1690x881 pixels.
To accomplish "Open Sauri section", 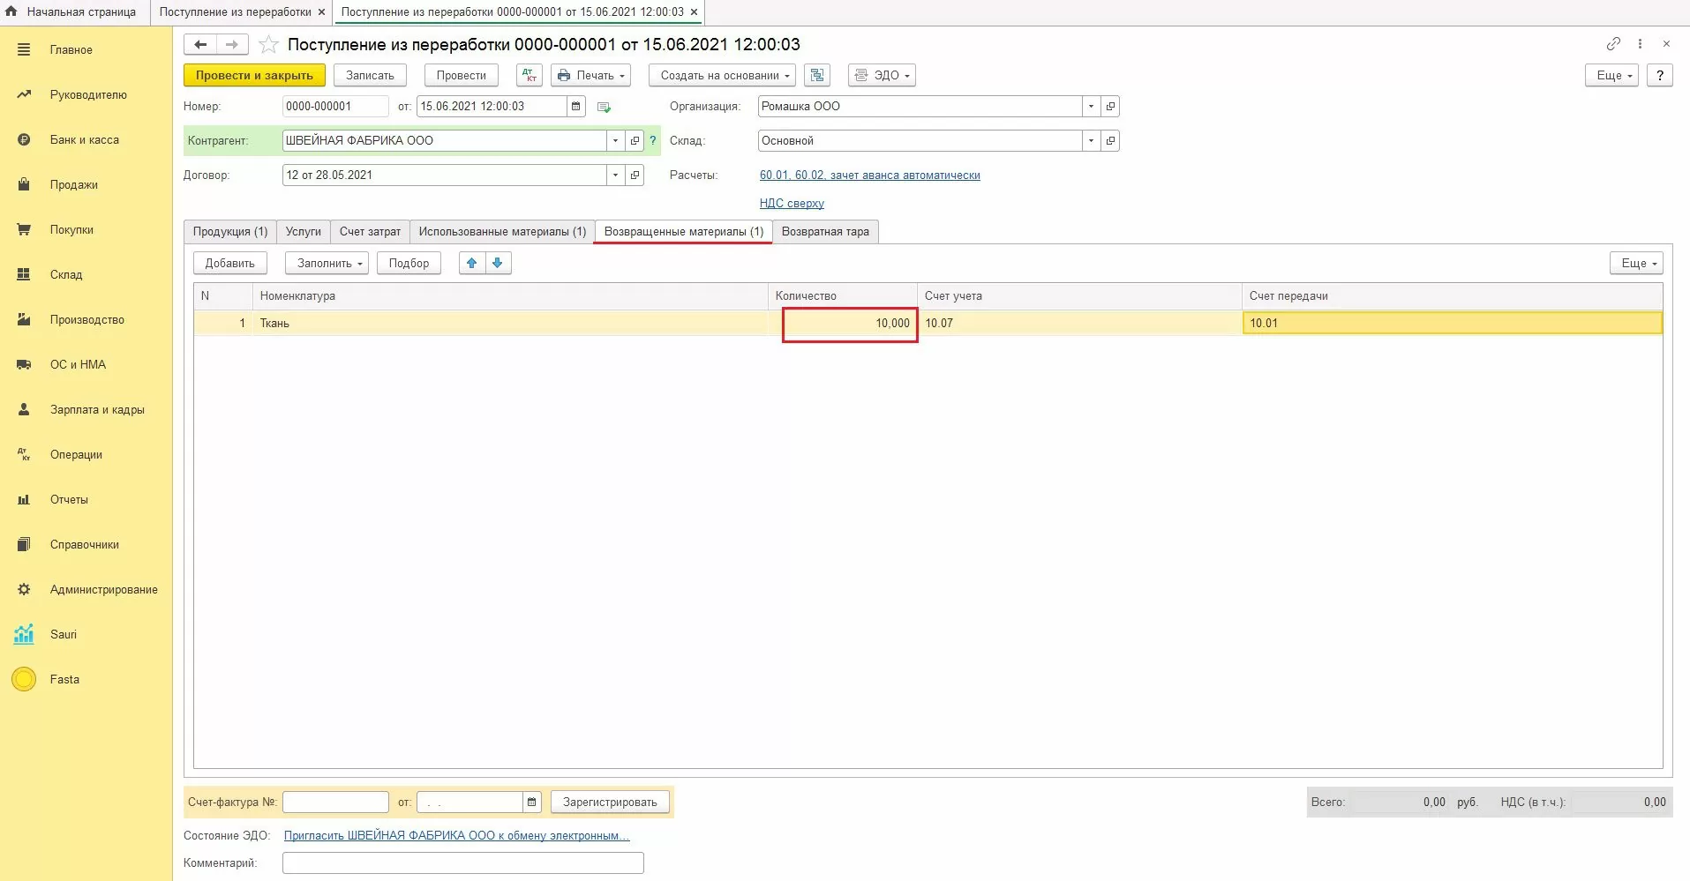I will pos(63,634).
